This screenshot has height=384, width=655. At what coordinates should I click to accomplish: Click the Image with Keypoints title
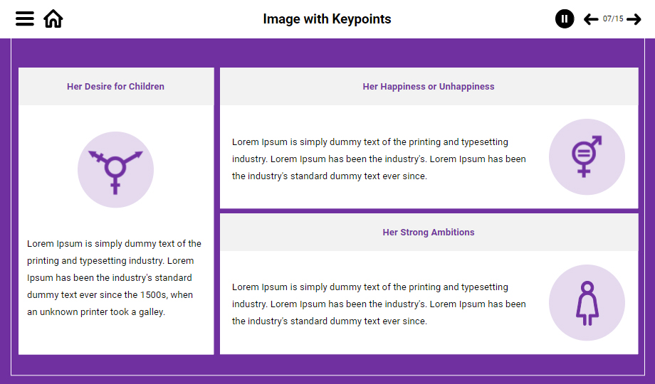tap(327, 19)
